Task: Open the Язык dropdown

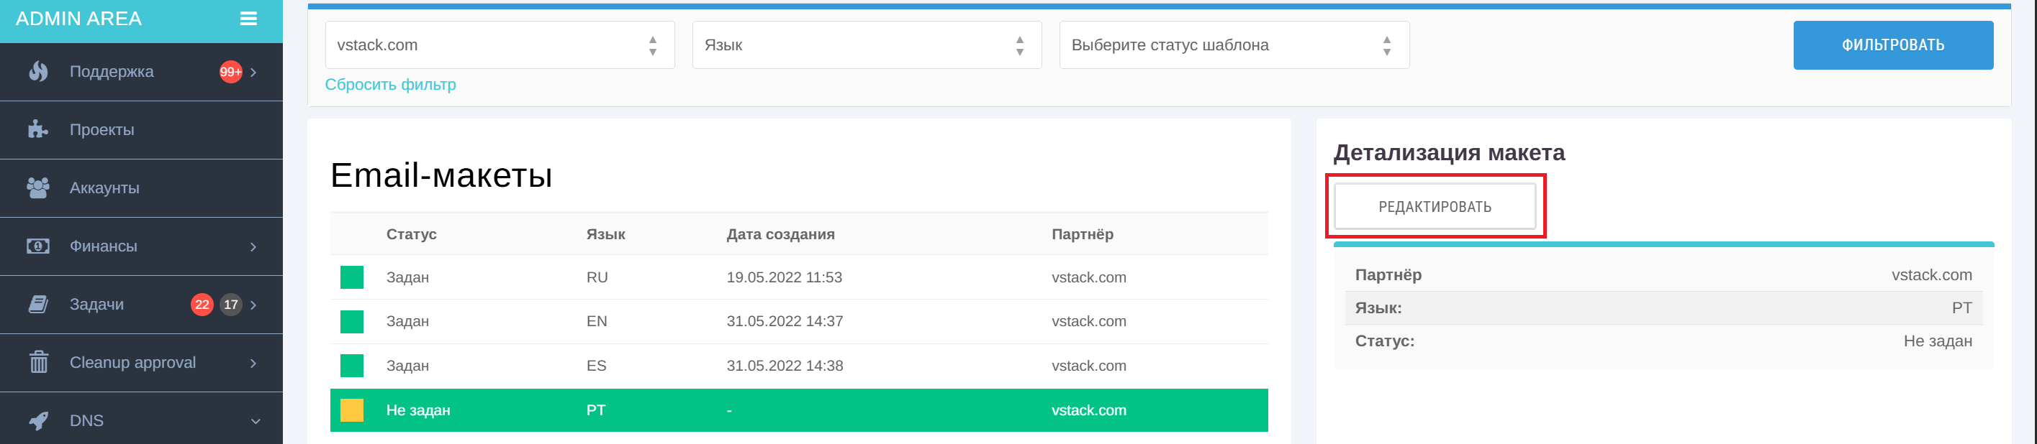Action: tap(866, 45)
